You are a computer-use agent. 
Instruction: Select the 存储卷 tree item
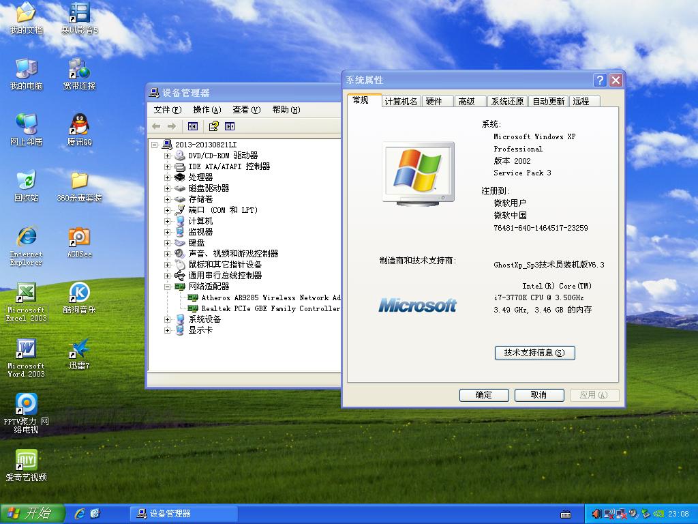pyautogui.click(x=200, y=199)
